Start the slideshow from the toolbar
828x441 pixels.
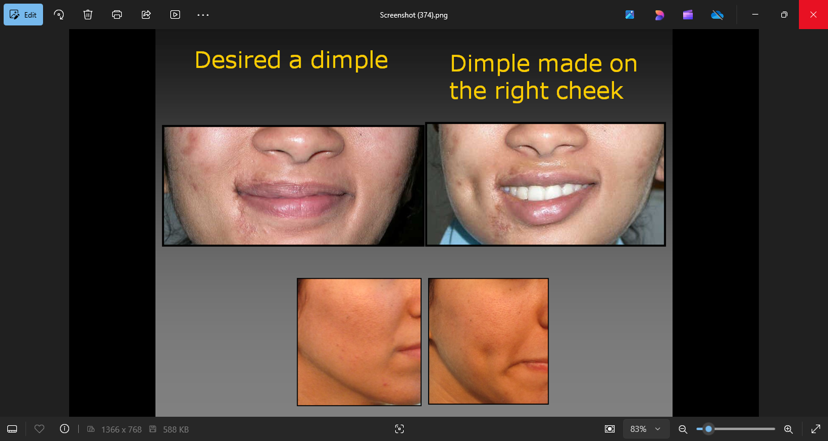click(x=175, y=15)
